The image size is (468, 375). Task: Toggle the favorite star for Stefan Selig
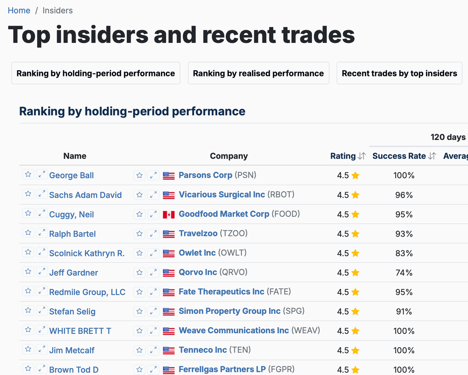pos(28,311)
